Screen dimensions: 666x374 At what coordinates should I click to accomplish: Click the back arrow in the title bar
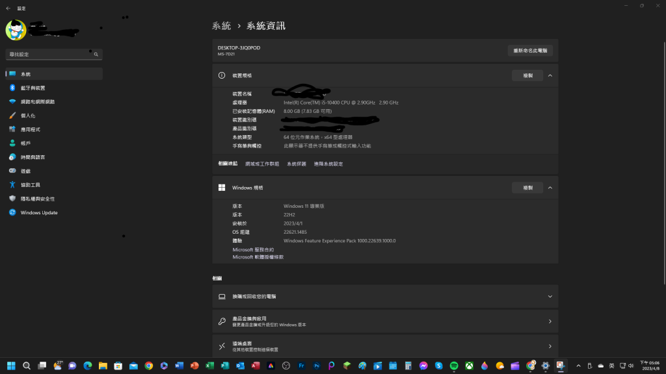click(8, 8)
